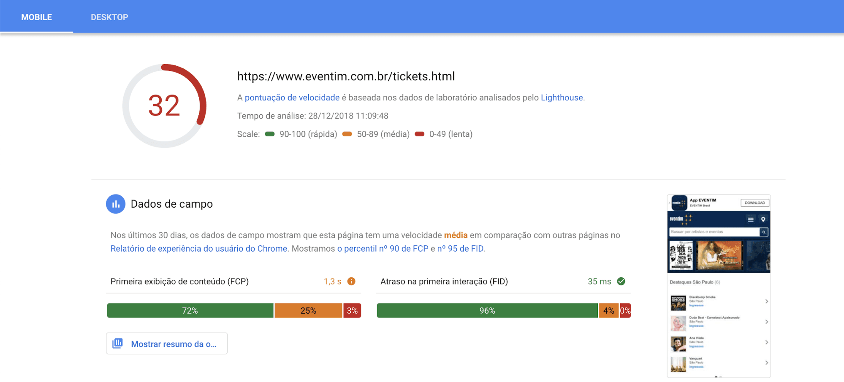Click the green FID checkmark icon
The image size is (844, 382).
click(621, 282)
